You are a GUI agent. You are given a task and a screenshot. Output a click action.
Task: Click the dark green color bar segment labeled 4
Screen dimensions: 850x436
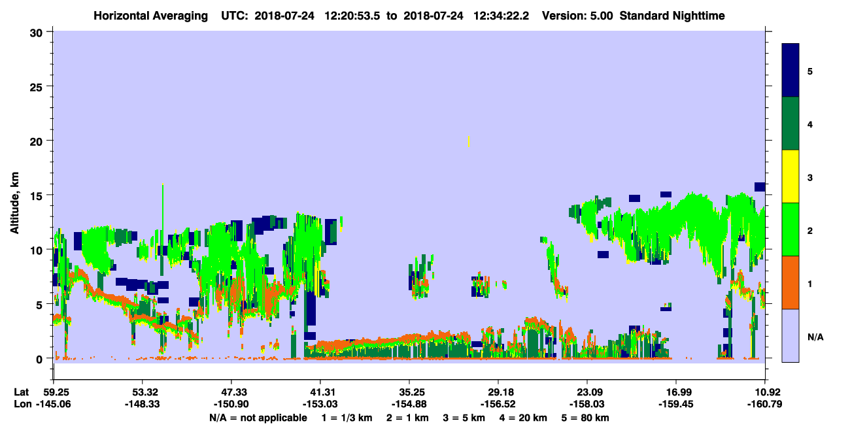click(x=790, y=123)
